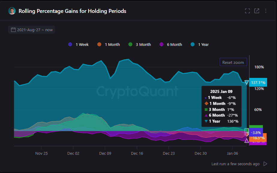Image resolution: width=277 pixels, height=173 pixels.
Task: Click the run chart play icon
Action: [265, 164]
